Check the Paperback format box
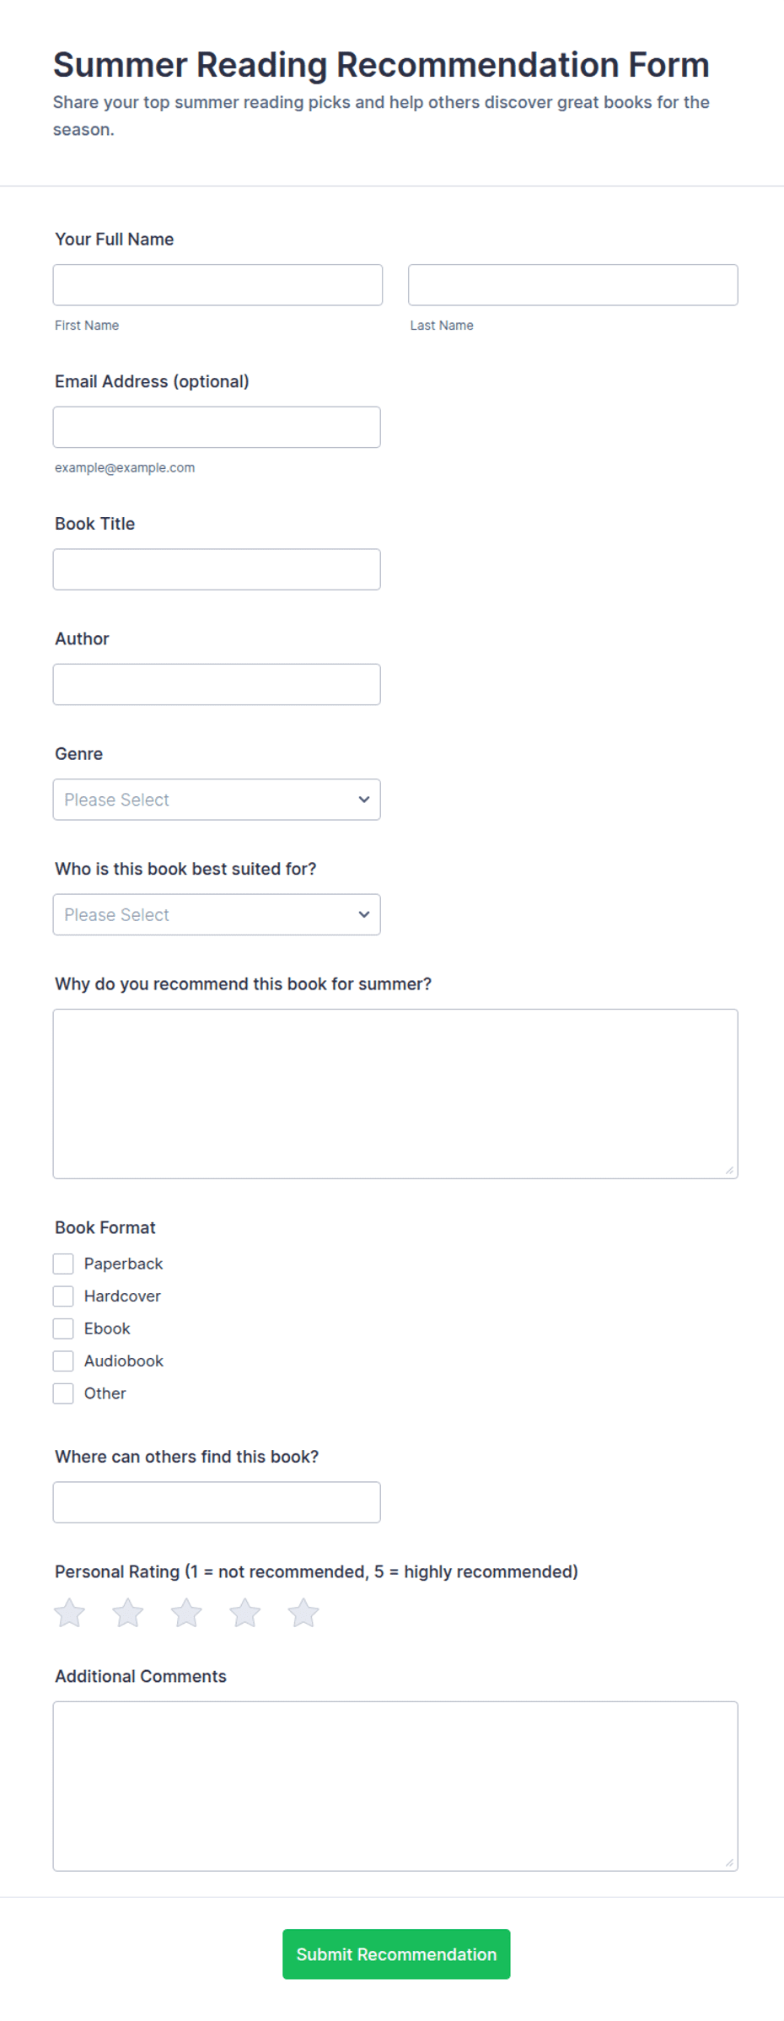This screenshot has width=784, height=2021. pyautogui.click(x=63, y=1264)
